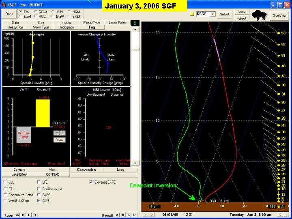Open the KSGF station dropdown
The height and width of the screenshot is (219, 292).
(213, 14)
